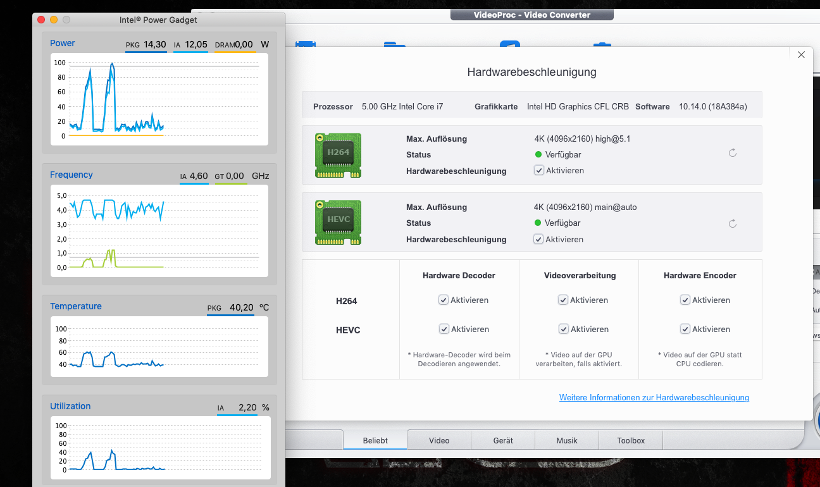Click the GT 0,00 frequency reading
The height and width of the screenshot is (487, 820).
(x=230, y=176)
